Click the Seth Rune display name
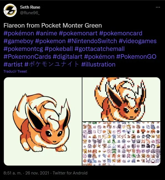 pos(30,7)
